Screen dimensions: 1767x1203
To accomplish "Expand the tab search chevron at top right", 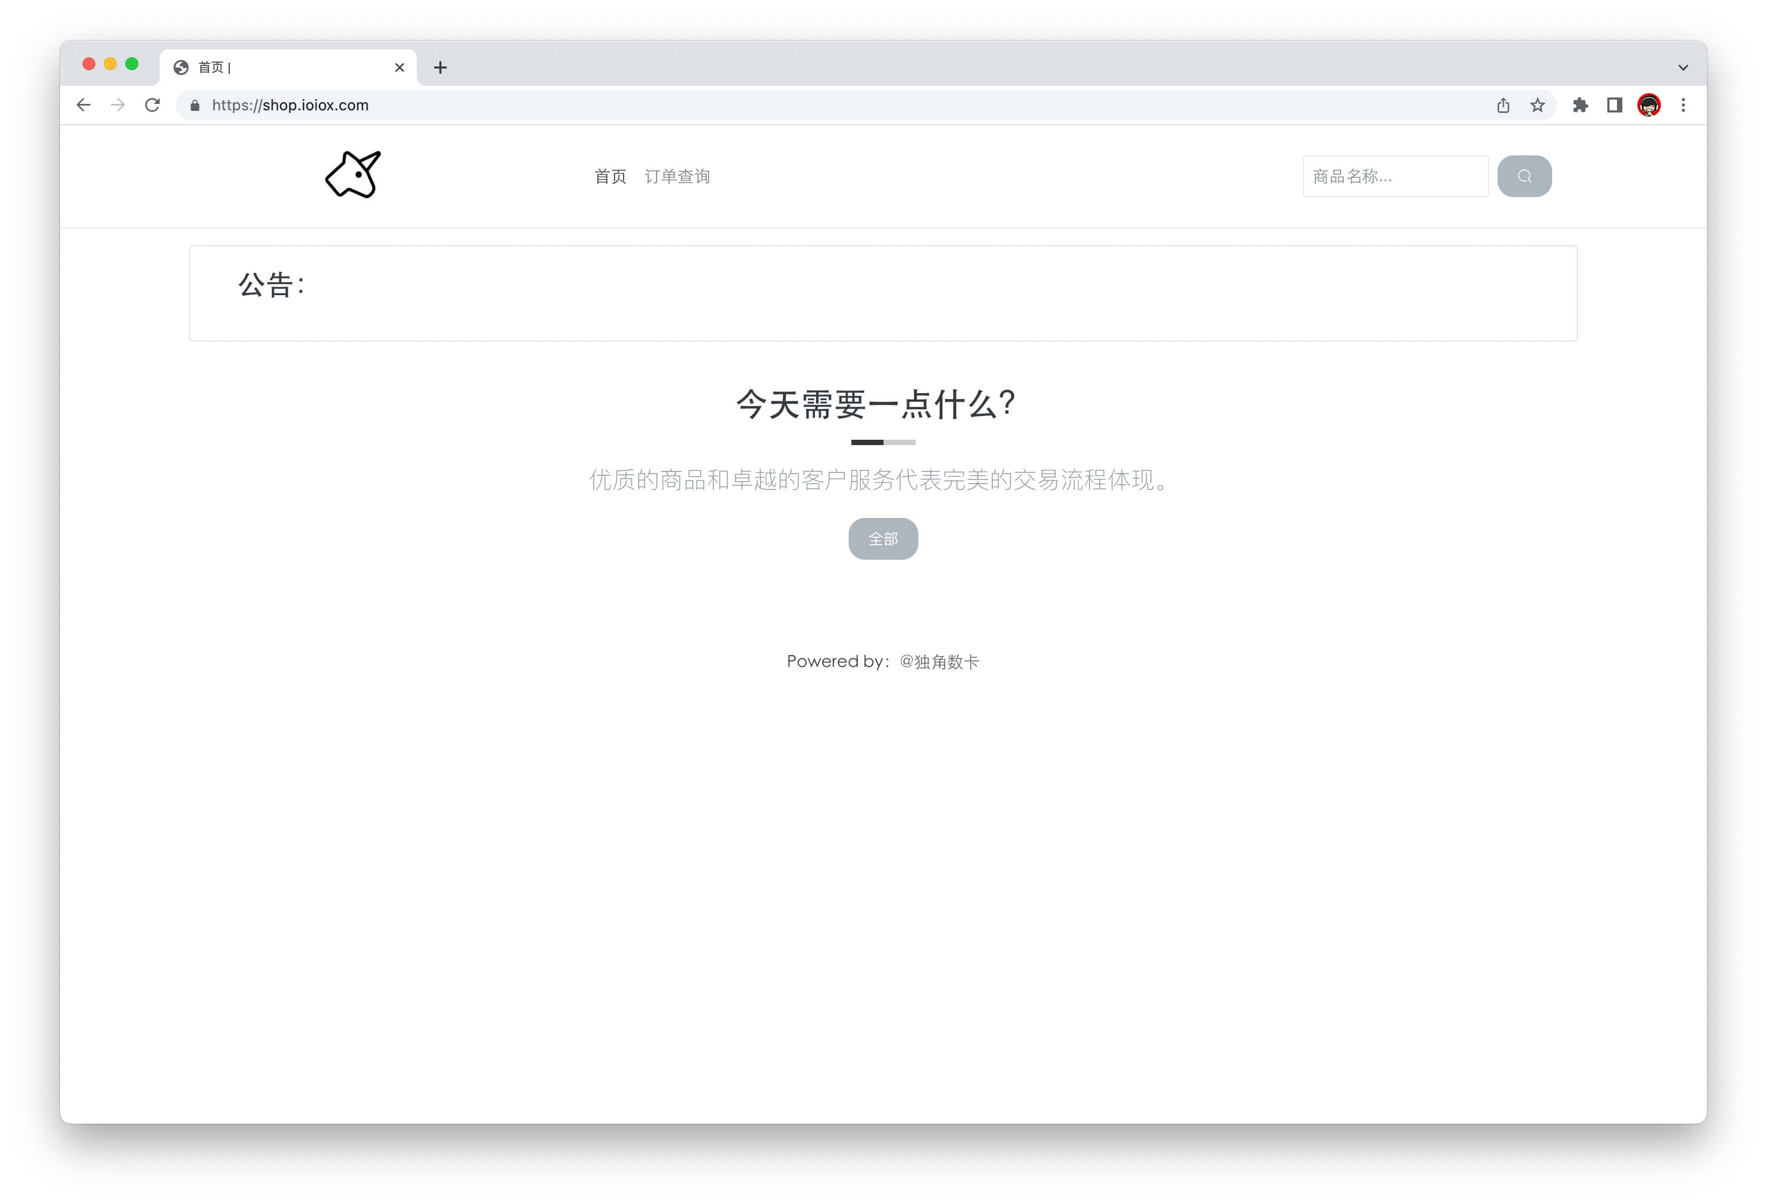I will point(1682,67).
